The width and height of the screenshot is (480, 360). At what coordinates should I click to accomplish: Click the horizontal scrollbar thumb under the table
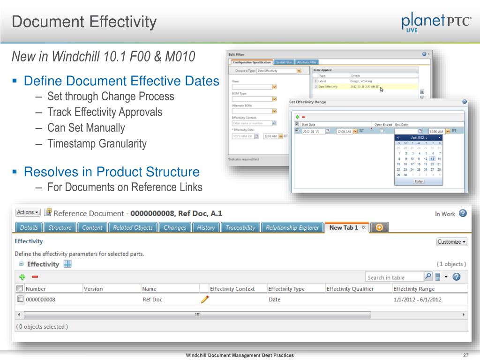[197, 315]
